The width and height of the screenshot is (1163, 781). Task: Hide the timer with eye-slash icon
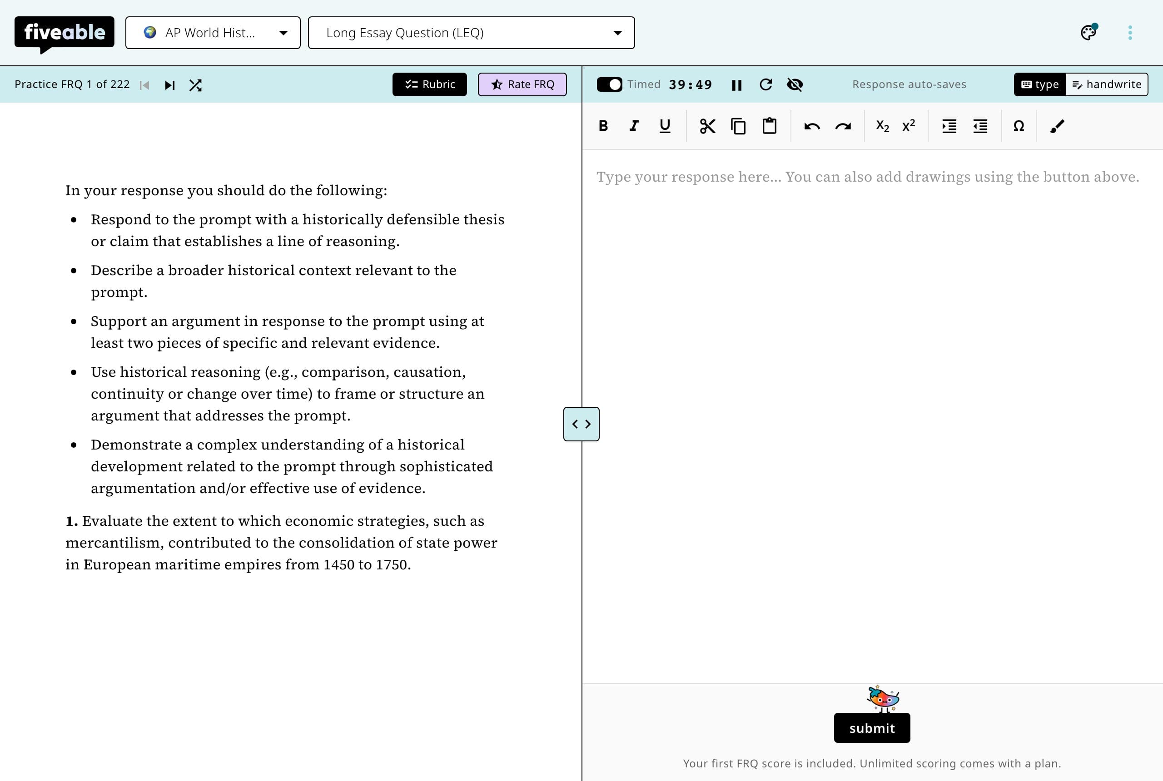(795, 84)
